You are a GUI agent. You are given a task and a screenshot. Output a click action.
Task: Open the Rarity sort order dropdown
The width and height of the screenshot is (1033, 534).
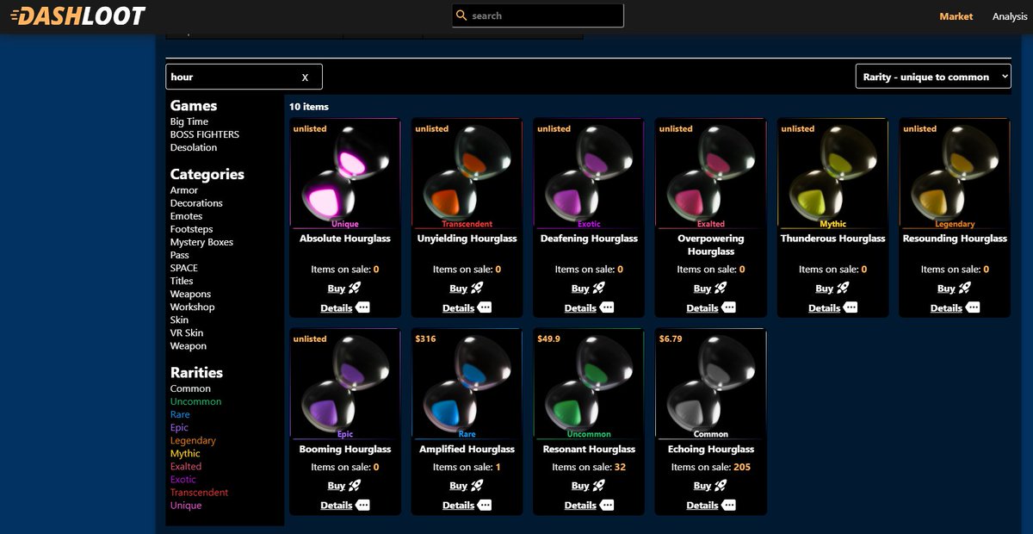pos(933,77)
